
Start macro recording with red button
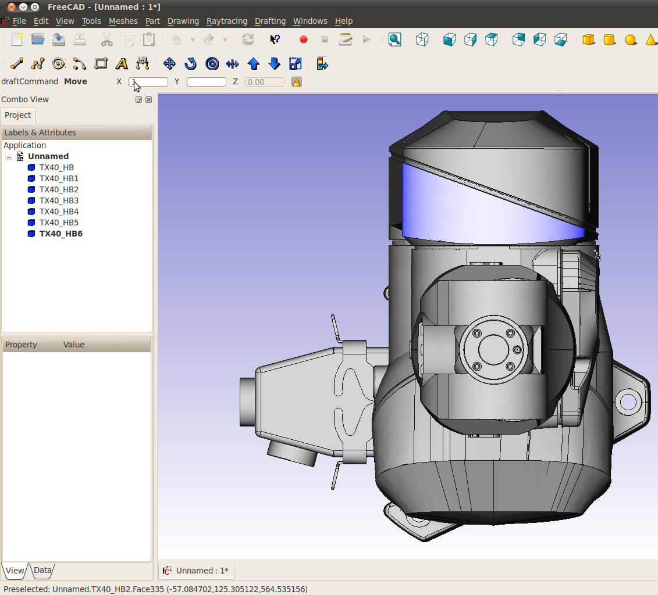(x=303, y=40)
